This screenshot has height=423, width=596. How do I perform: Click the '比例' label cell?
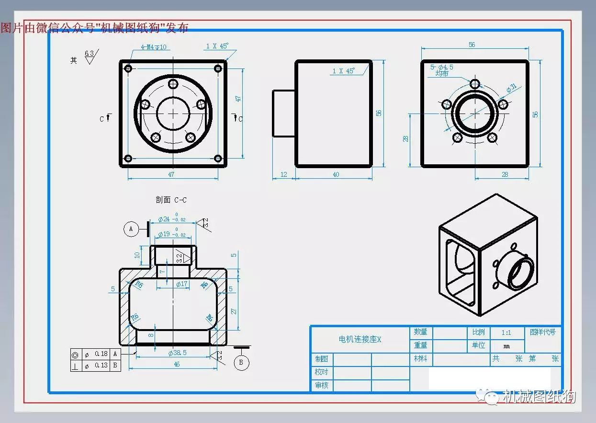[x=479, y=332]
